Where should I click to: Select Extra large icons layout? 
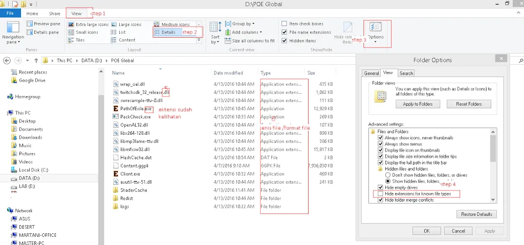pos(88,24)
